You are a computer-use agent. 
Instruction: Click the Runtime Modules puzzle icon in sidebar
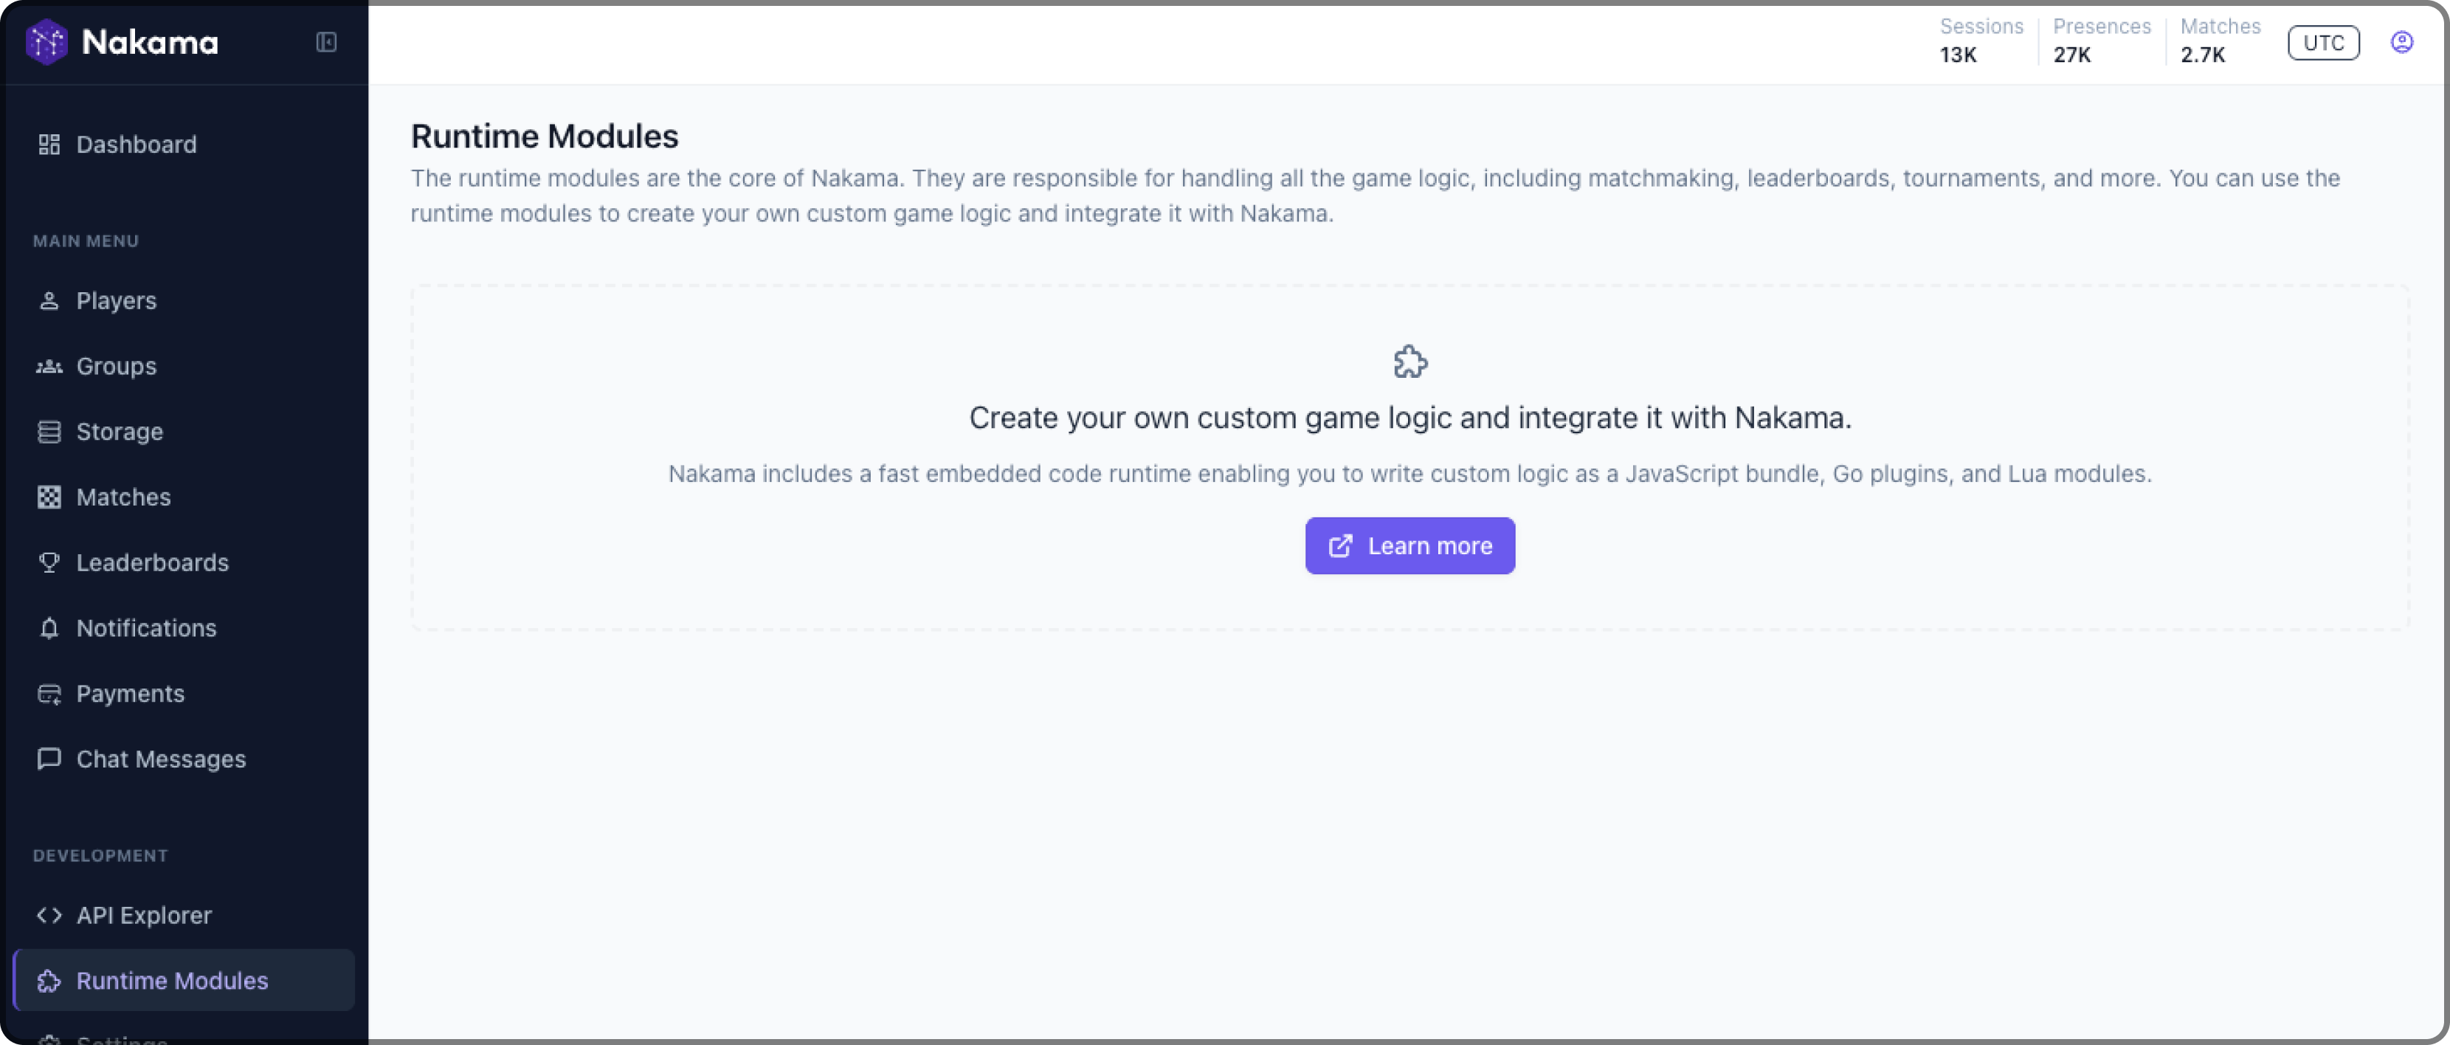point(49,982)
